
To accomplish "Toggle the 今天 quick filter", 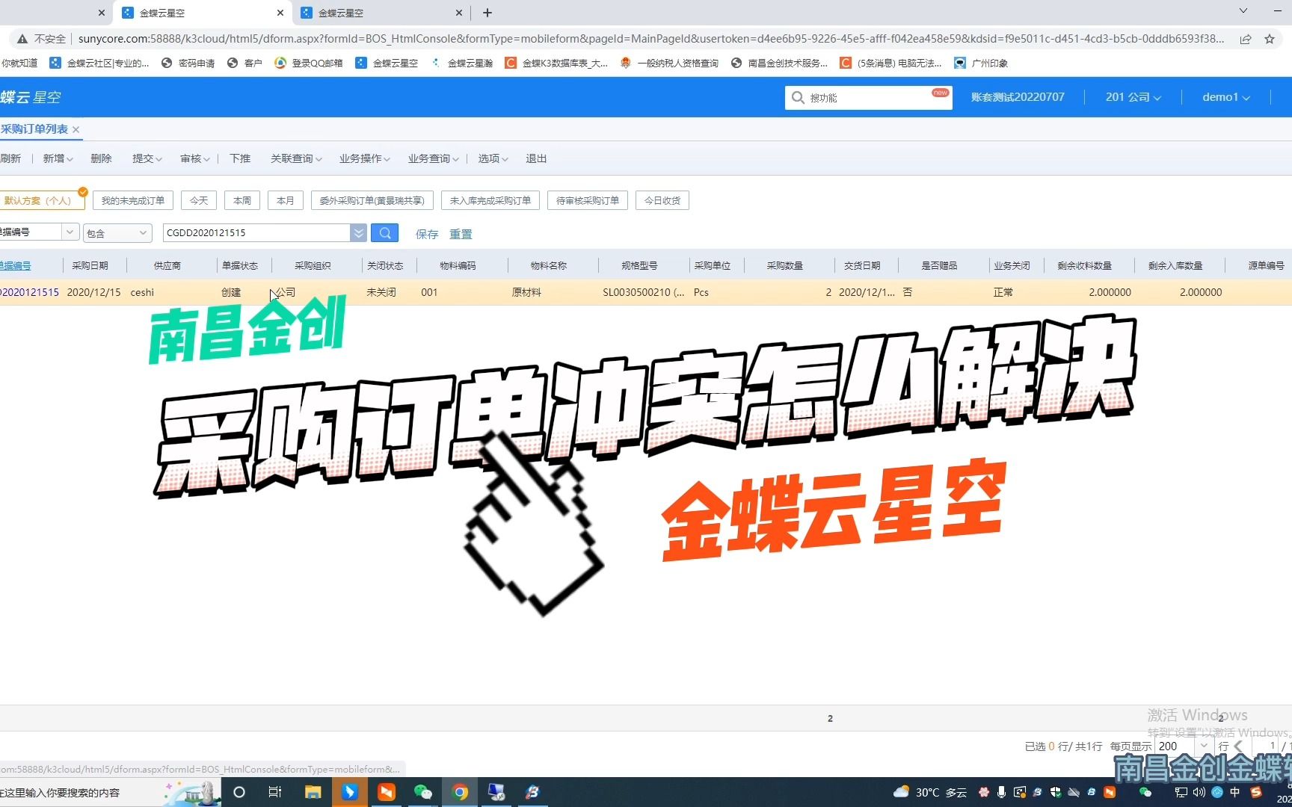I will click(x=198, y=200).
